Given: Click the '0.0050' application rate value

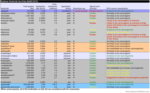Looking at the screenshot, I should [x=42, y=21].
